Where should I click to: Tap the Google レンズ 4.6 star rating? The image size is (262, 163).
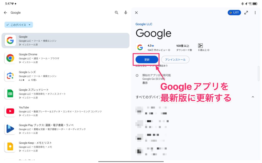(21, 80)
